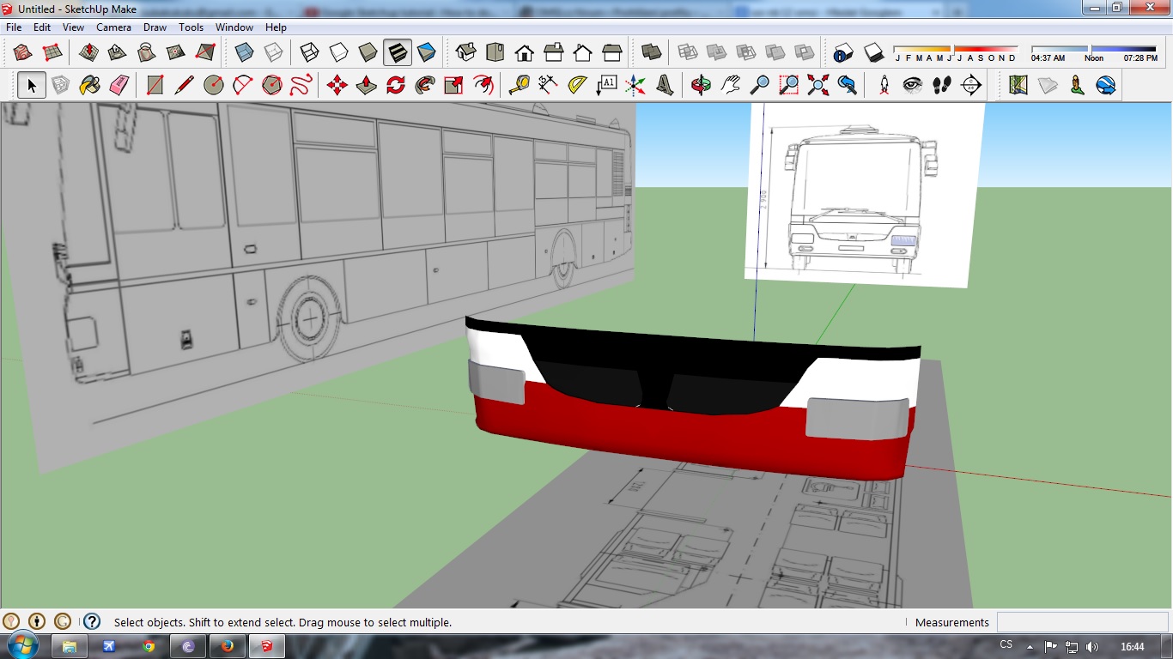Open the Draw menu
Screen dimensions: 1173x659
155,27
